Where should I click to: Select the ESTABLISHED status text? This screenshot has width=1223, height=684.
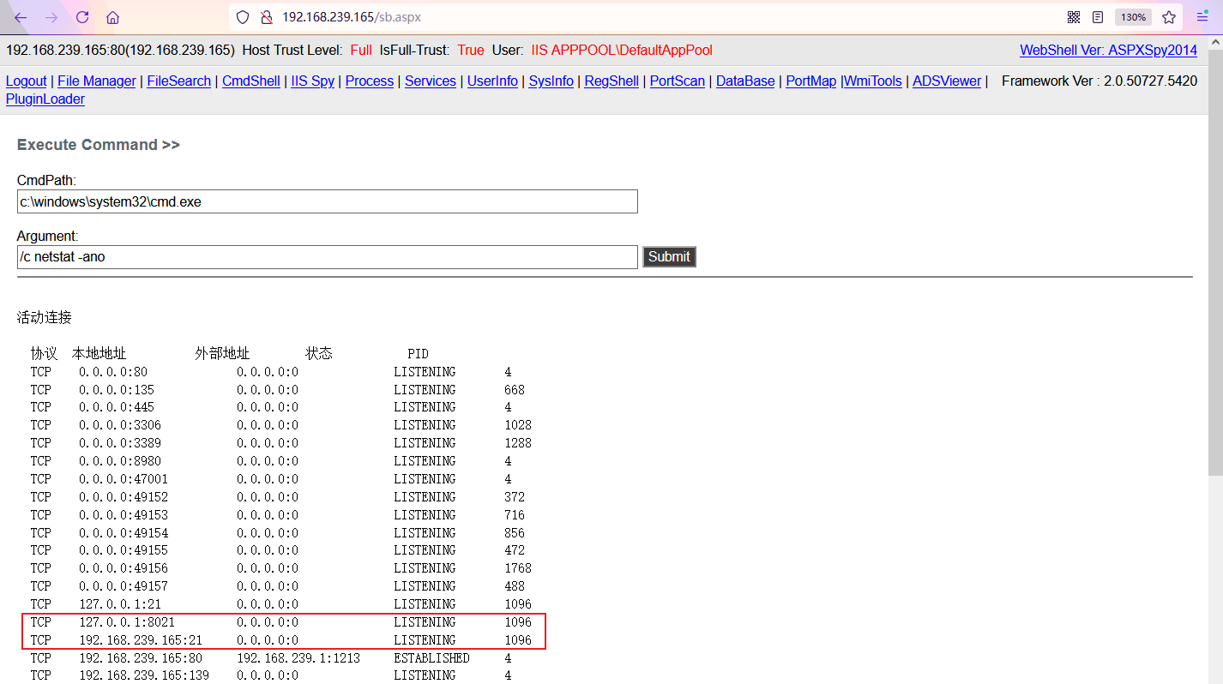coord(432,658)
